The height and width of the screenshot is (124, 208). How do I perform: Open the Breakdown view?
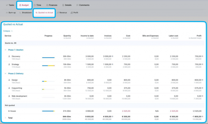26,12
